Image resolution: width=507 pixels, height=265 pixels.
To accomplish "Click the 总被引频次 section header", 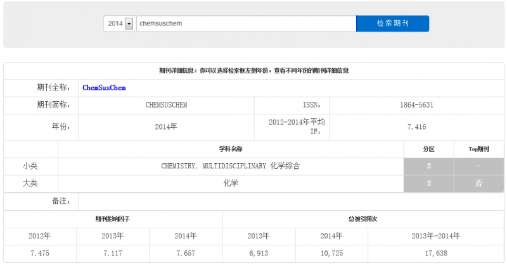I will click(363, 219).
